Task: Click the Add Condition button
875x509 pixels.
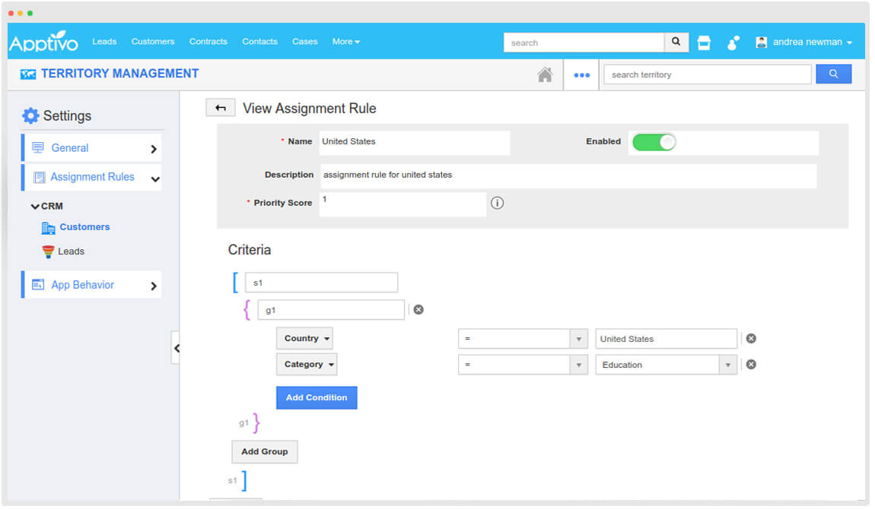Action: tap(317, 397)
